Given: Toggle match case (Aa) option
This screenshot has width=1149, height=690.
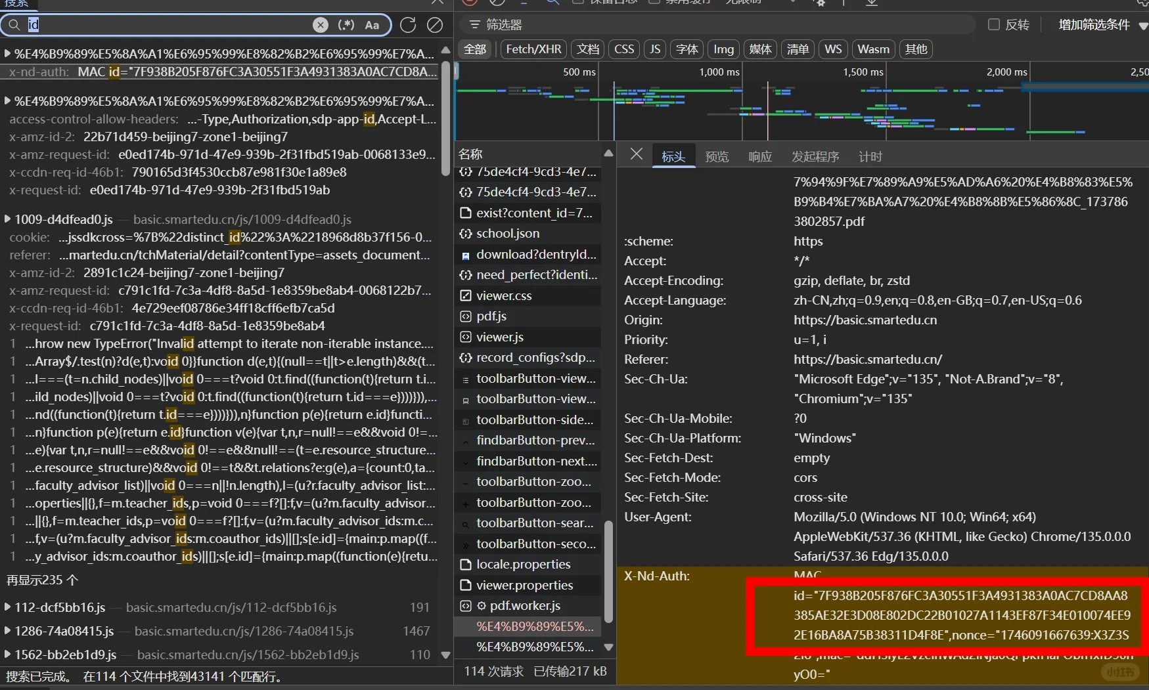Looking at the screenshot, I should 372,25.
